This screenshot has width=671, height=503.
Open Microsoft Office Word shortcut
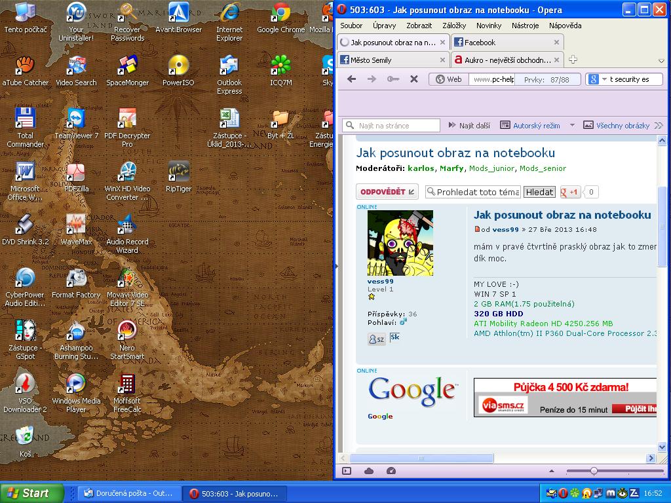pyautogui.click(x=26, y=181)
